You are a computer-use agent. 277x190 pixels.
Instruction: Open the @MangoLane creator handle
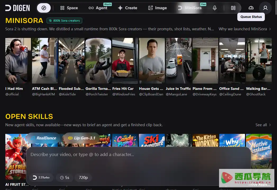pos(176,94)
